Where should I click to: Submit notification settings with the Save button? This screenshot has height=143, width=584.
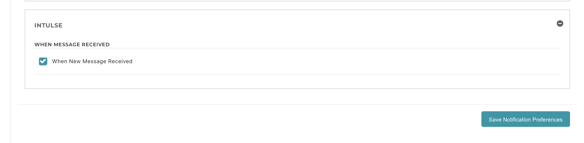point(525,119)
